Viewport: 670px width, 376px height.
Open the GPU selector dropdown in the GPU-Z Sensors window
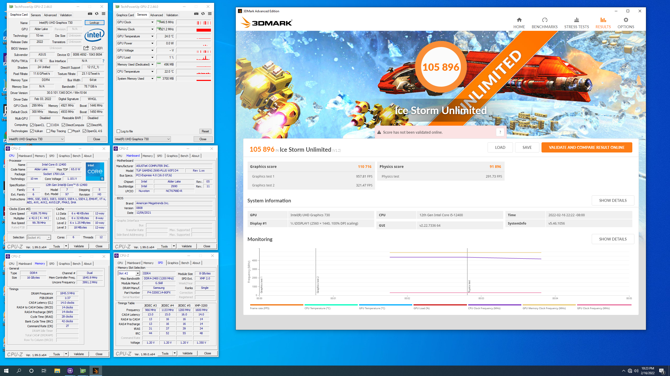tap(143, 139)
